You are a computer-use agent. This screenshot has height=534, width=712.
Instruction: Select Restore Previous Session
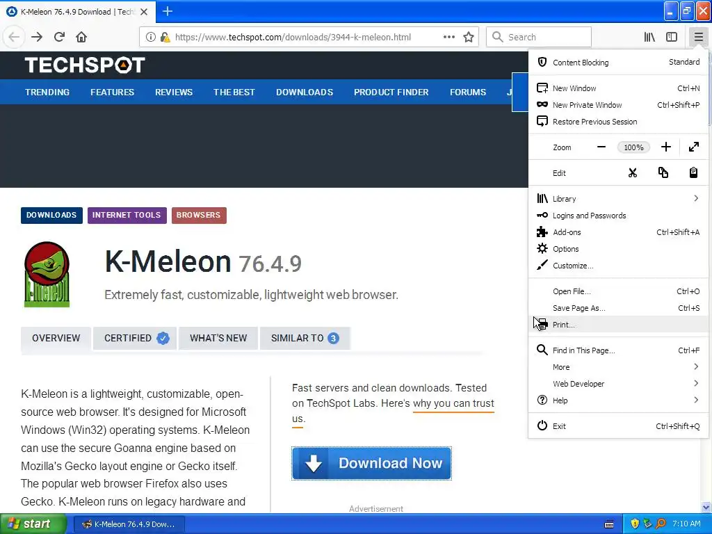[618, 122]
